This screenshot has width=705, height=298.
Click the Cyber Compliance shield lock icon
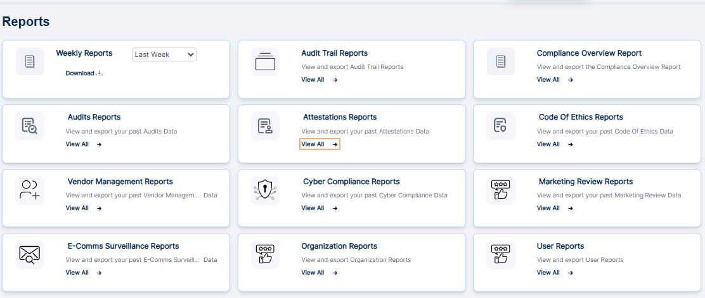click(265, 190)
